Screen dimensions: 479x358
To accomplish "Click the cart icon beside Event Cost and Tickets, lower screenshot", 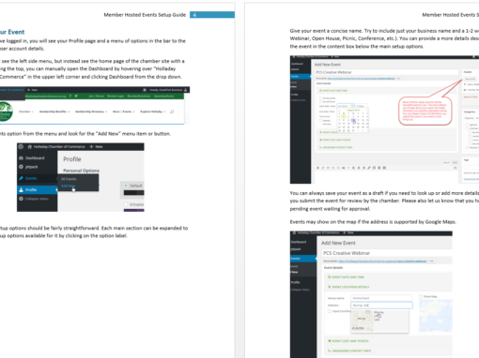I will (x=330, y=341).
